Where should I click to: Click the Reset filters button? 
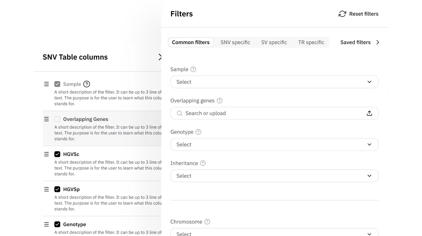point(359,14)
